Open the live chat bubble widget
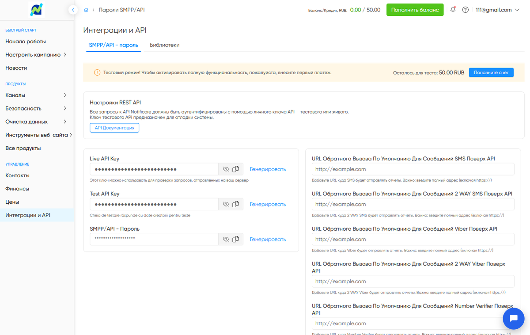530x335 pixels. coord(514,319)
